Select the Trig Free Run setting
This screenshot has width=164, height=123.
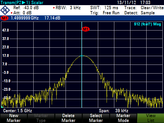(105, 13)
